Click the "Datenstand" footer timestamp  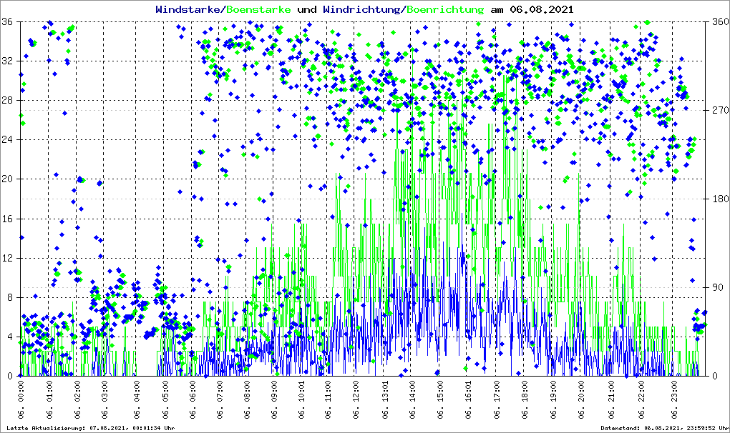point(663,428)
